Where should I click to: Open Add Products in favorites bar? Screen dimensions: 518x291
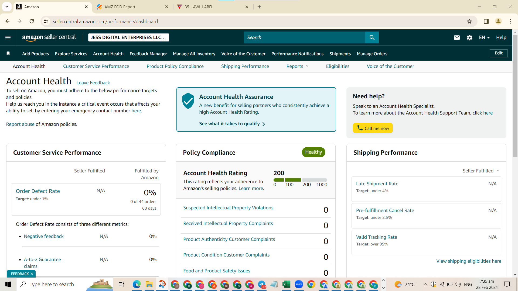point(36,54)
